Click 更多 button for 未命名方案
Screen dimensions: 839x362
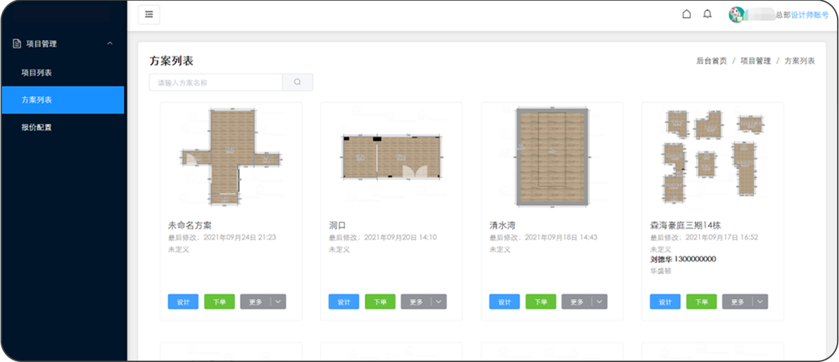255,302
